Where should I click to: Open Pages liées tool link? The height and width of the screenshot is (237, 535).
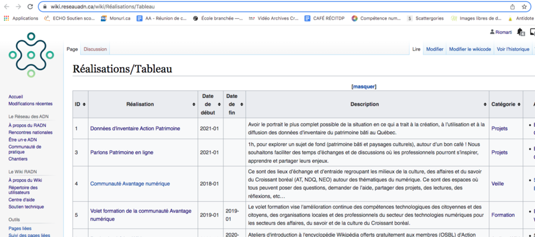pos(20,229)
